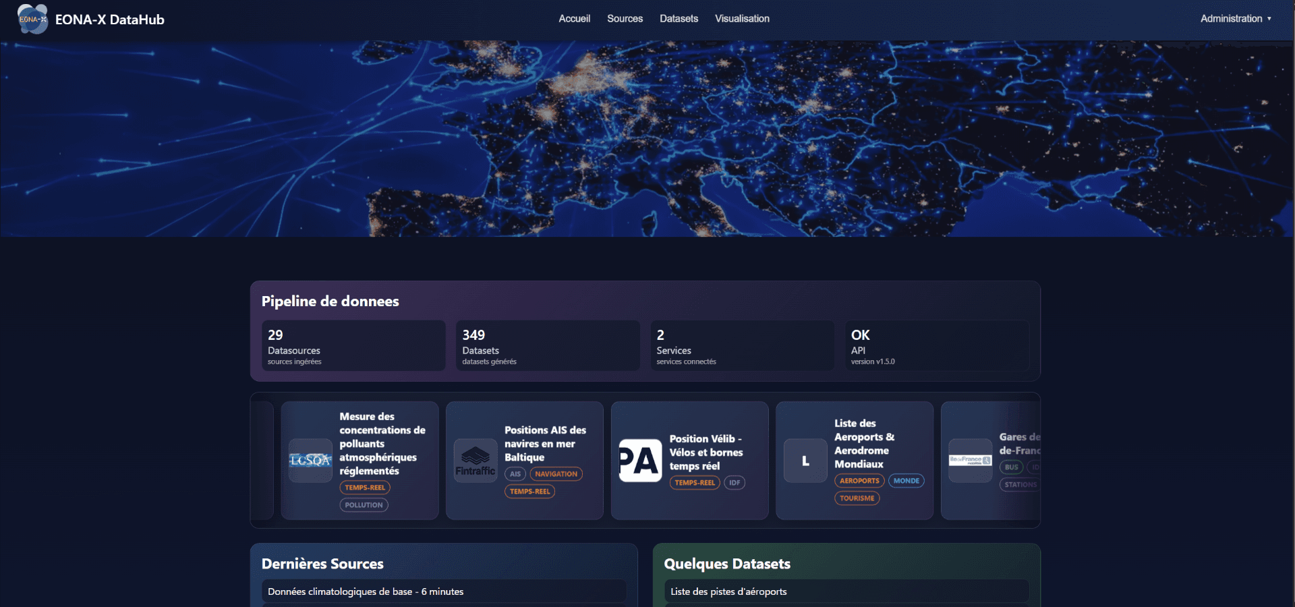
Task: Enable the NAVIGATION tag on Baltique card
Action: pyautogui.click(x=556, y=474)
